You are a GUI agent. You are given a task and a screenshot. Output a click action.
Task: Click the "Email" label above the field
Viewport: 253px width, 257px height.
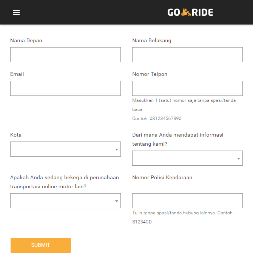tap(17, 74)
